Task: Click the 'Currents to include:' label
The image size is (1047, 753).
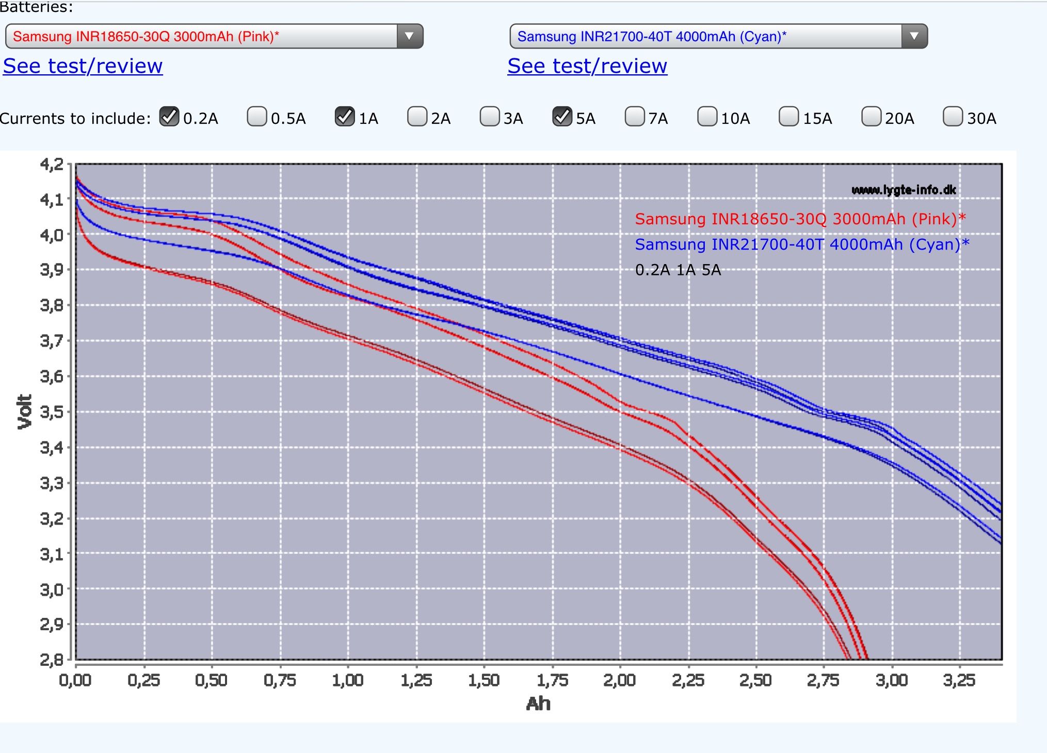Action: pos(75,119)
